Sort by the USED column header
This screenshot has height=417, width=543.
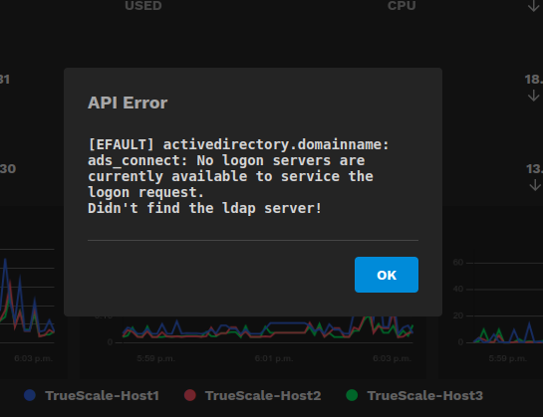143,6
